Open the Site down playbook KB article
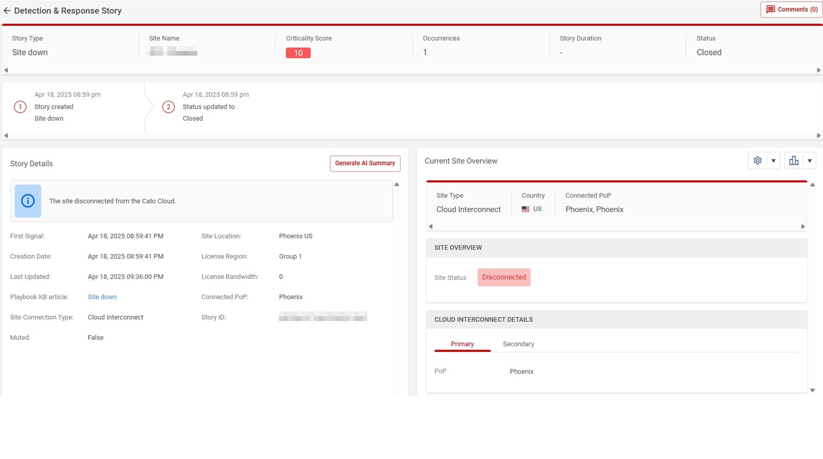Image resolution: width=823 pixels, height=459 pixels. pos(102,297)
